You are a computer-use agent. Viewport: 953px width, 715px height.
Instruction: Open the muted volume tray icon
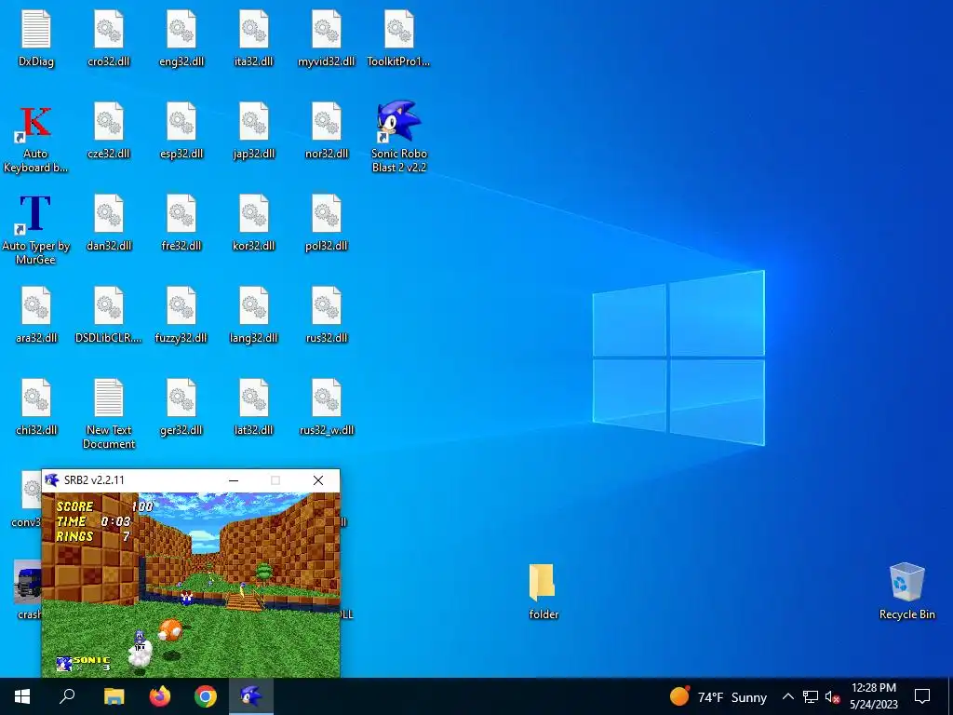[x=832, y=696]
